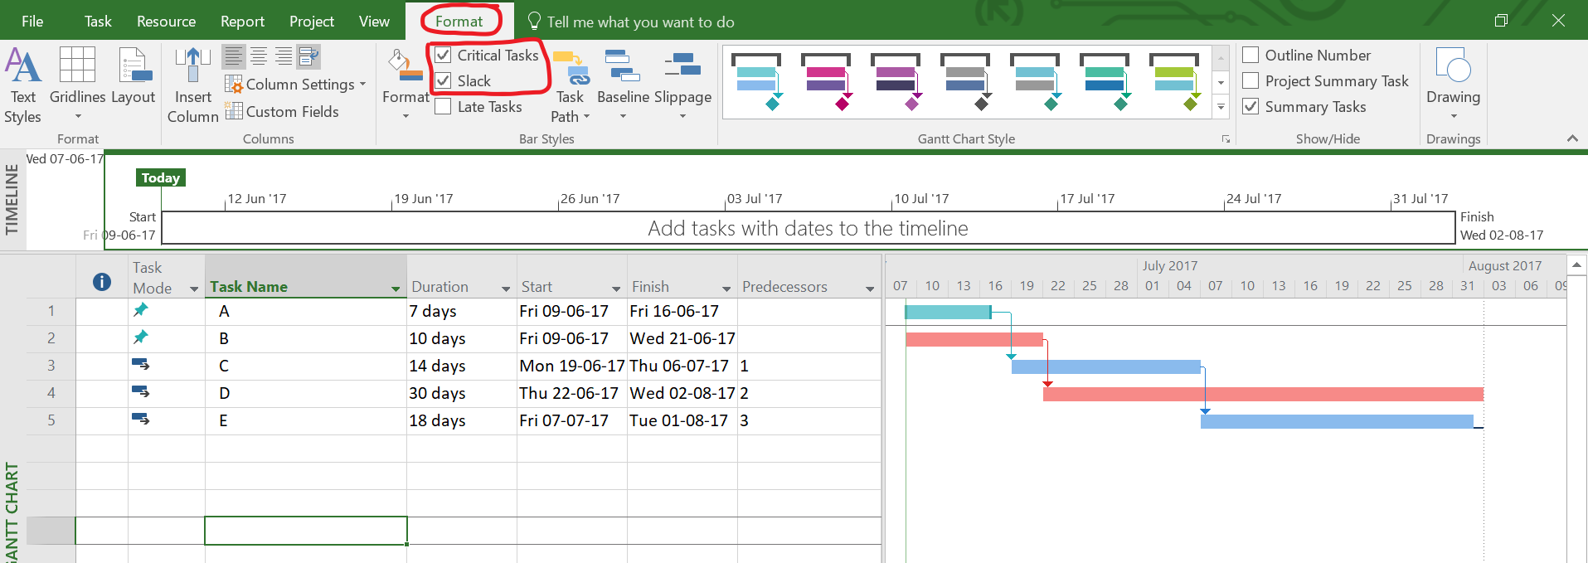Open the Task Name column filter dropdown
The image size is (1588, 563).
396,289
